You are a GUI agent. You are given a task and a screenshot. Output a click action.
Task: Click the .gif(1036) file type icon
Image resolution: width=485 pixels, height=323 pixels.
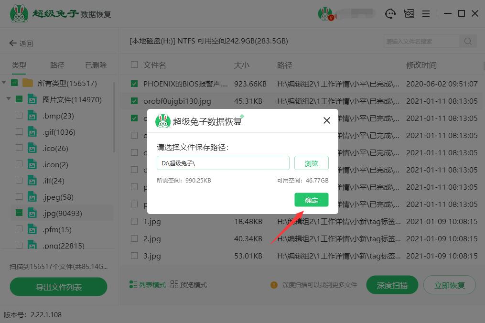[32, 132]
